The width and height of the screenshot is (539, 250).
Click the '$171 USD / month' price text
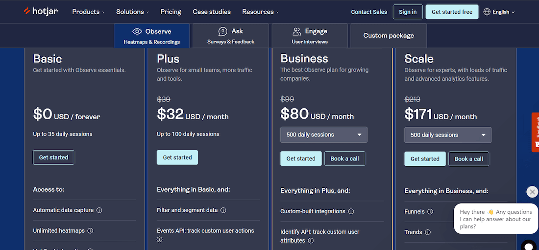[x=441, y=114]
